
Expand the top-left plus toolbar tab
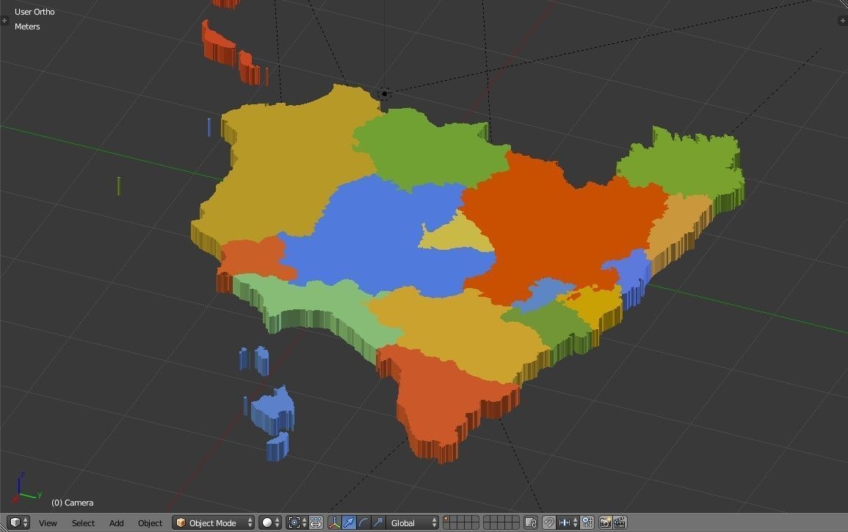[4, 21]
